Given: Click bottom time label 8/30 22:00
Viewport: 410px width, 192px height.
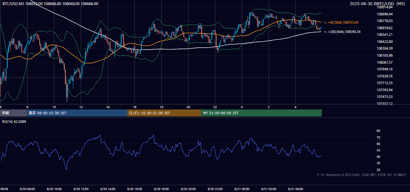Looking at the screenshot, I should (215, 189).
